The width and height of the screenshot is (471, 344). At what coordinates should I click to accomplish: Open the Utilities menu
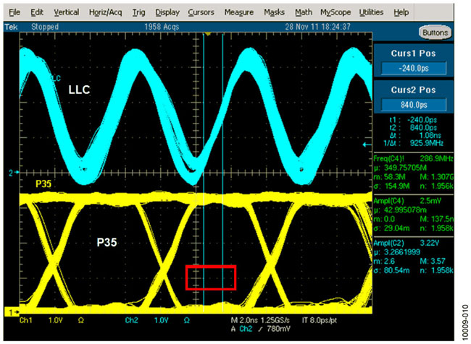(x=371, y=12)
